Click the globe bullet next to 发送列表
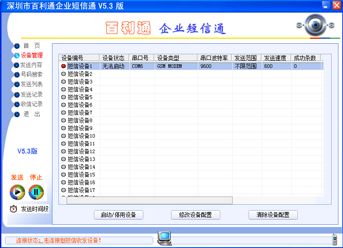The image size is (343, 248). 17,84
